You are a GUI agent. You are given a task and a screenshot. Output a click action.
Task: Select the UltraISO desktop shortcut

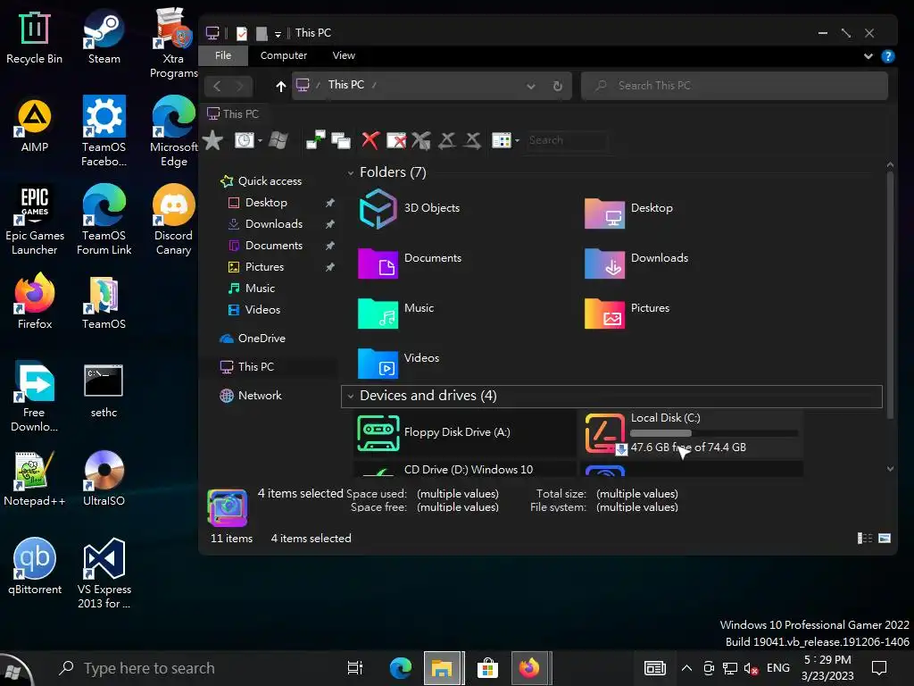tap(104, 479)
